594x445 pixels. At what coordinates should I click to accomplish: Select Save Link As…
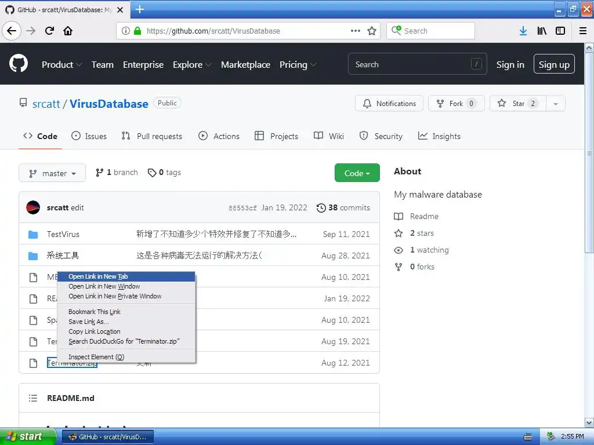point(126,322)
